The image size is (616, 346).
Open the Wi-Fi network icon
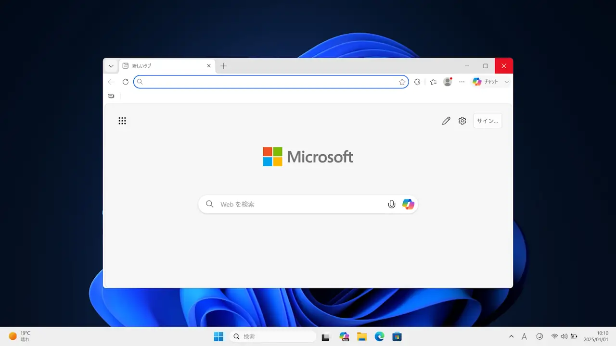click(x=554, y=336)
